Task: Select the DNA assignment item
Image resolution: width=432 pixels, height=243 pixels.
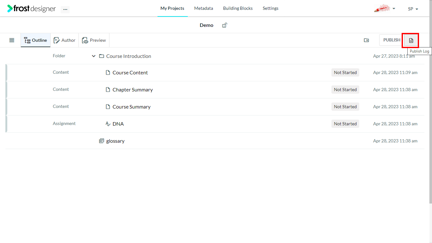Action: tap(118, 124)
